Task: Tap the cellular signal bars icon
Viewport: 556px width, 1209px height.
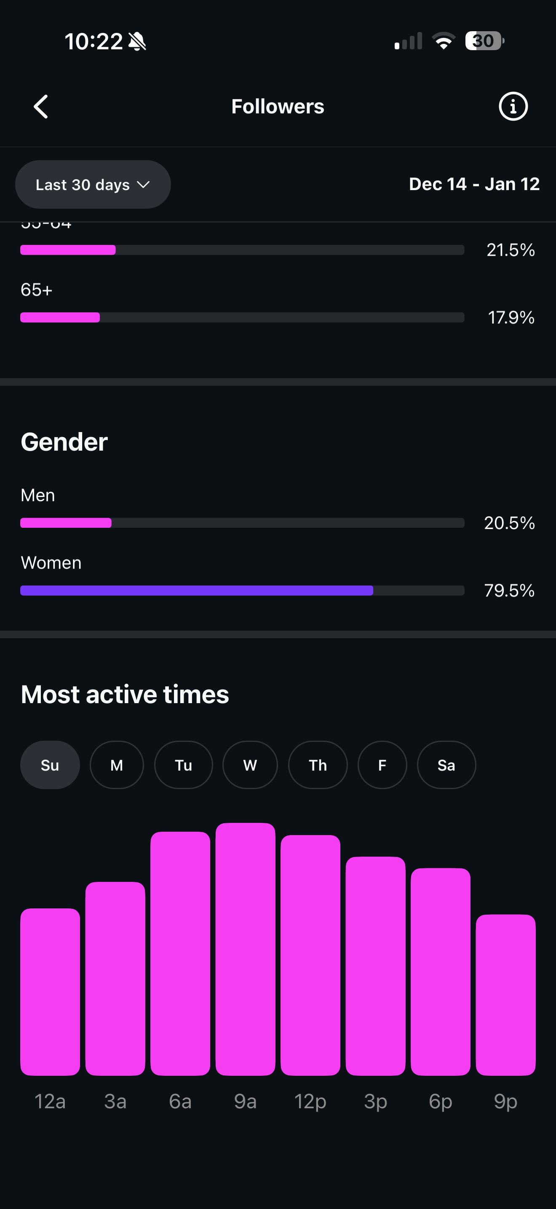Action: click(408, 41)
